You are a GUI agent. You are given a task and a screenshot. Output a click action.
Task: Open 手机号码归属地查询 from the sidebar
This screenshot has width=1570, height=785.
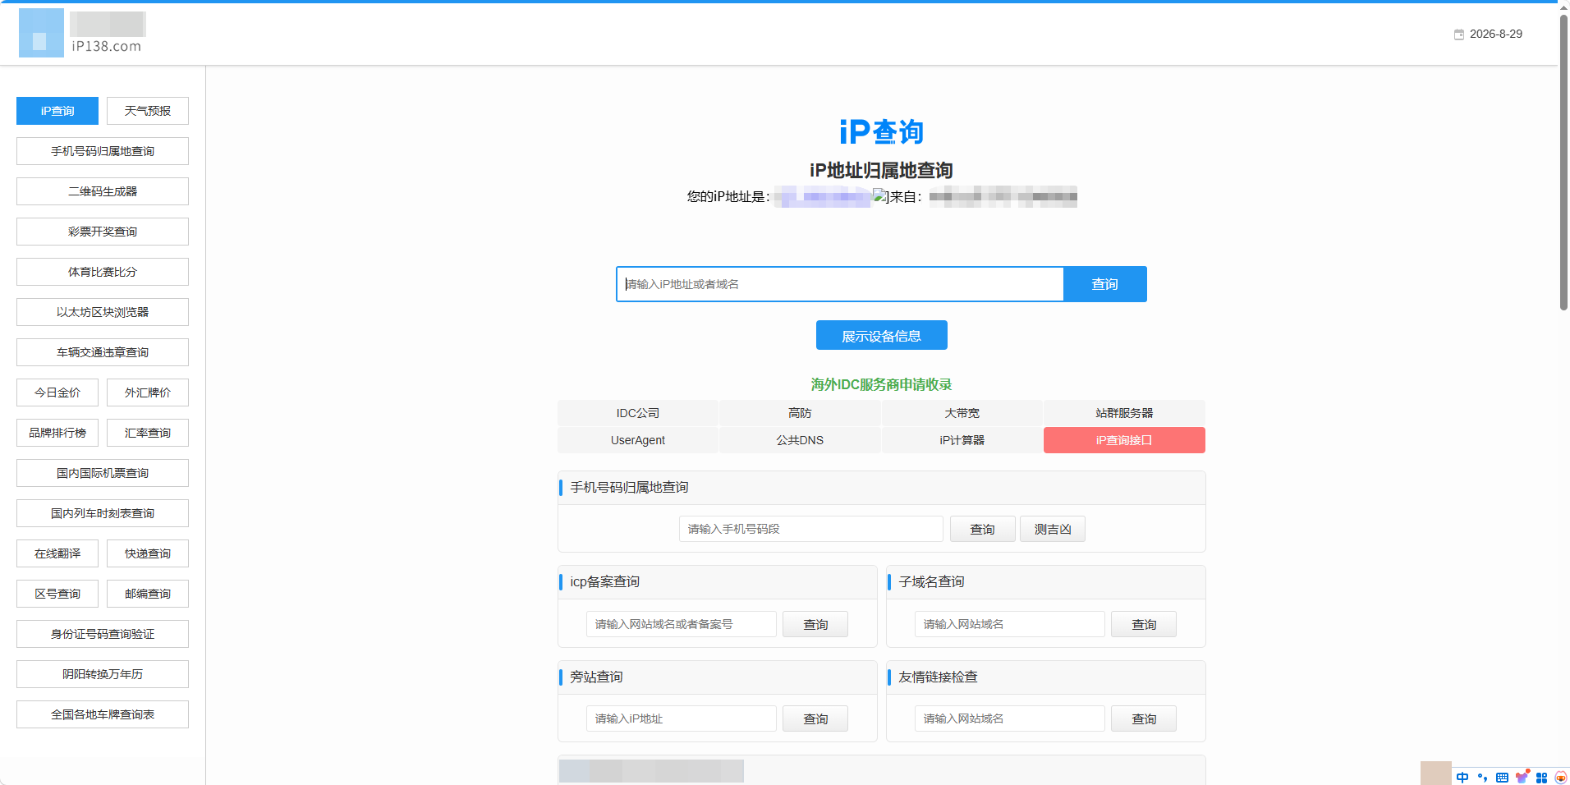[x=103, y=151]
